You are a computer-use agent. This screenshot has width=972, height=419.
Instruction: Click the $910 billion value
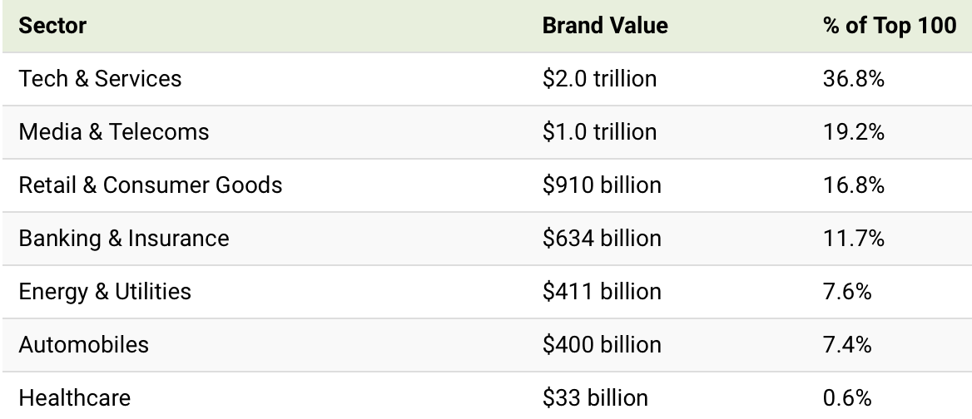click(603, 185)
